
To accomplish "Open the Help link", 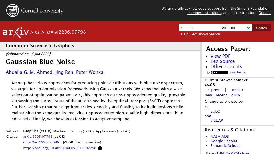I will click(185, 34).
